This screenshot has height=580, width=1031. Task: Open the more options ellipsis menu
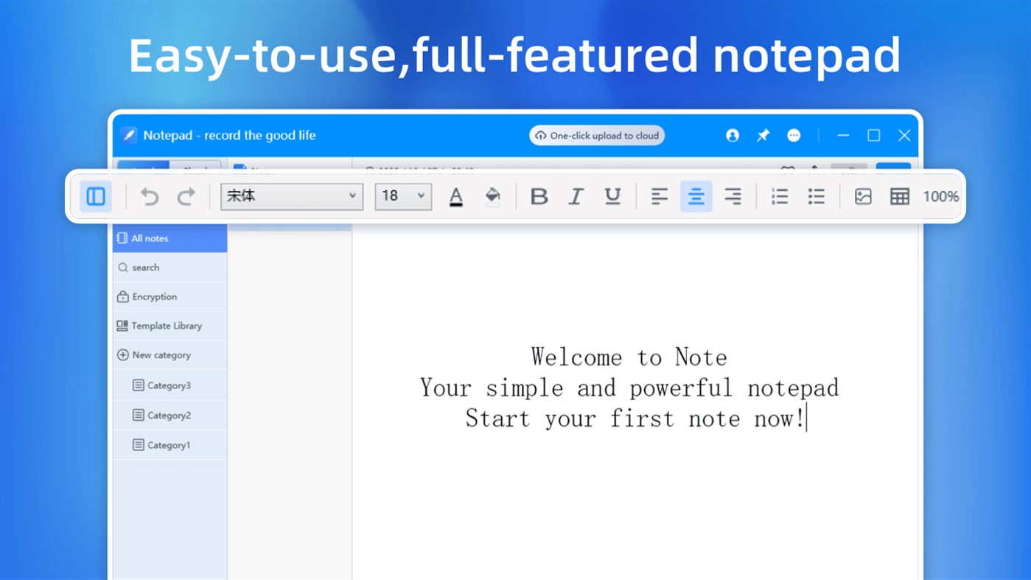[794, 135]
